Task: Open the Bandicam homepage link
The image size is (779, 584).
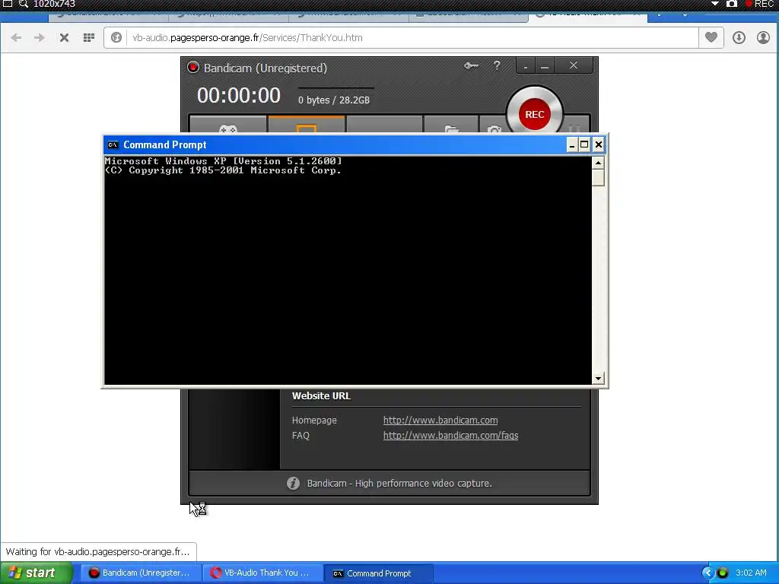Action: point(440,420)
